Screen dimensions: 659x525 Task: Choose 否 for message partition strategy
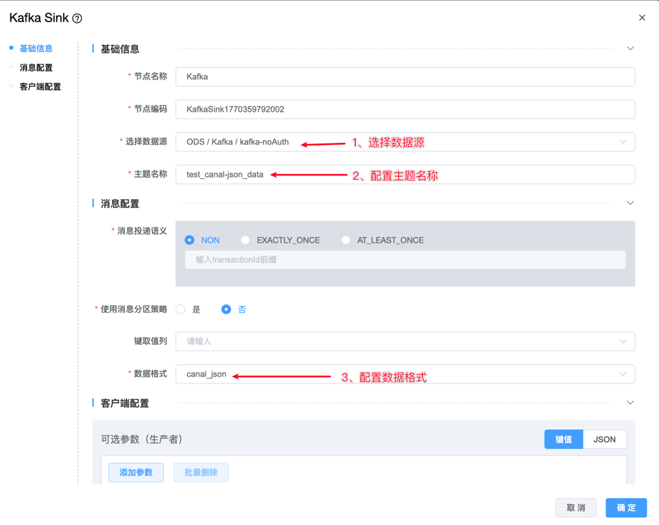[226, 309]
